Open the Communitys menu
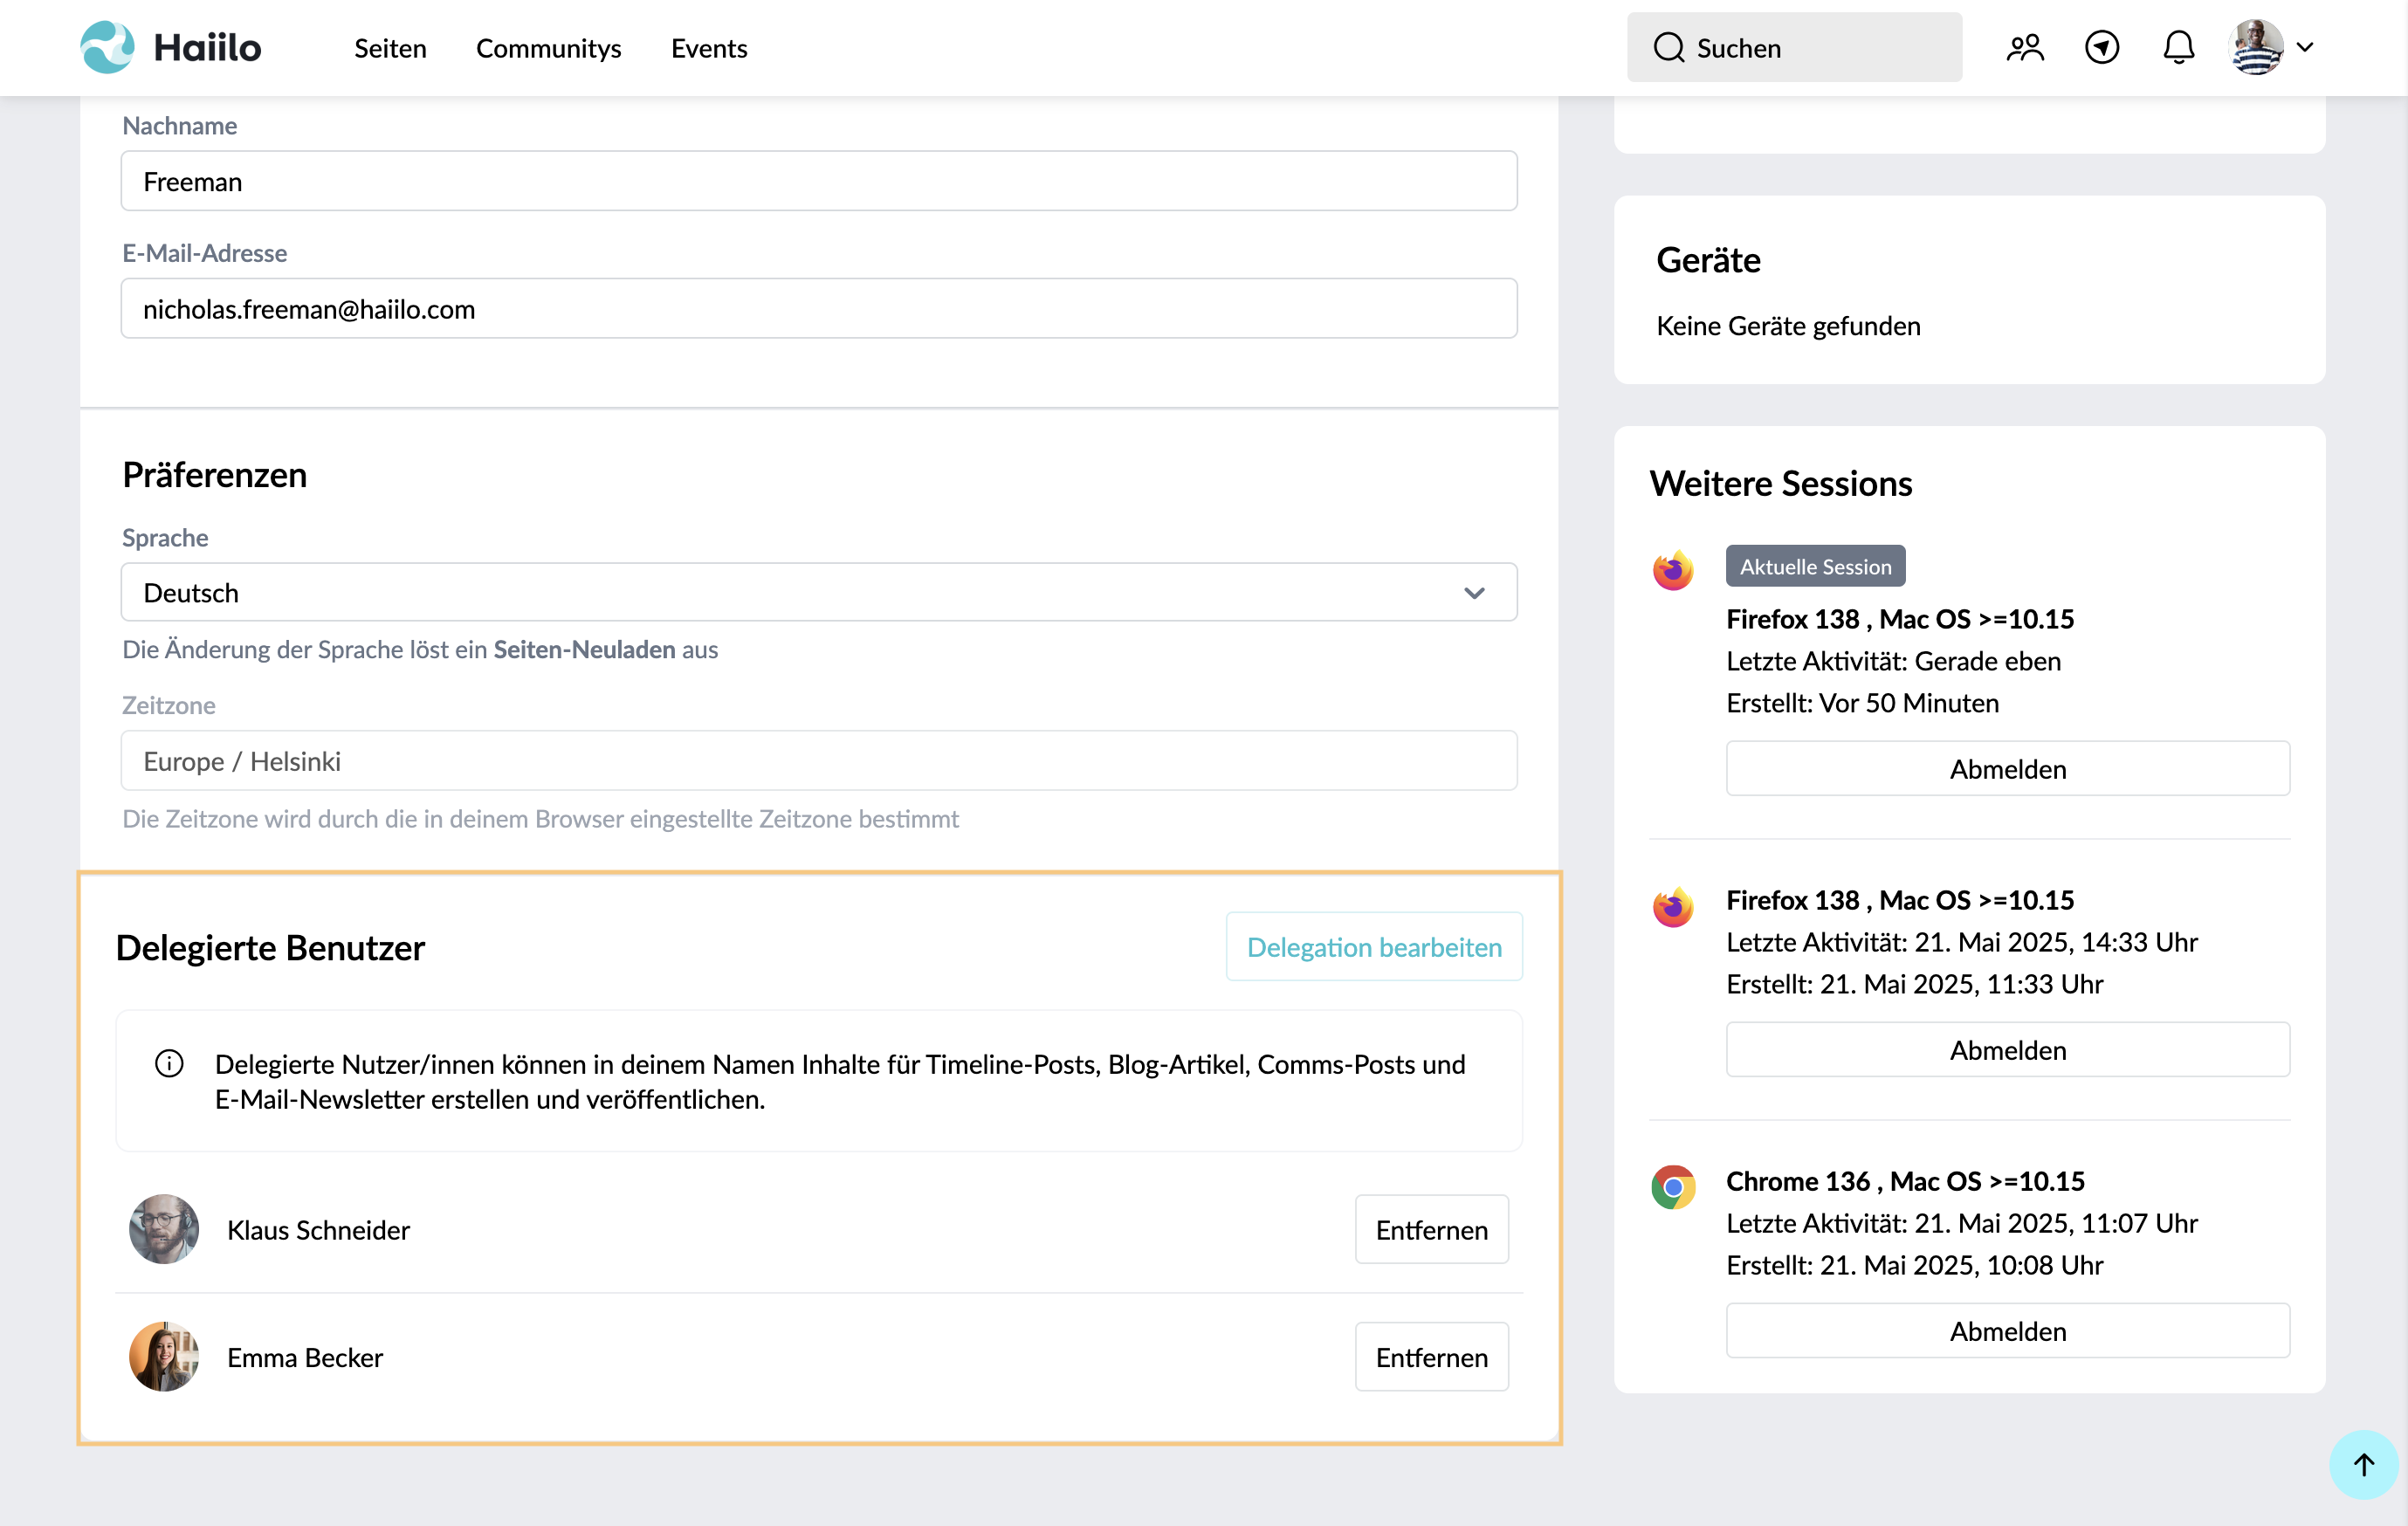The height and width of the screenshot is (1526, 2408). pos(548,48)
